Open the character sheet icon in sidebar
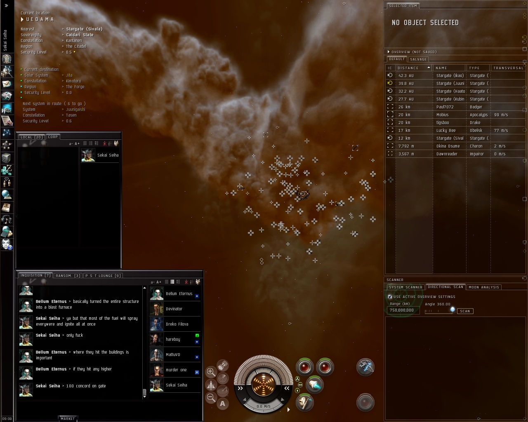528x422 pixels. click(7, 59)
